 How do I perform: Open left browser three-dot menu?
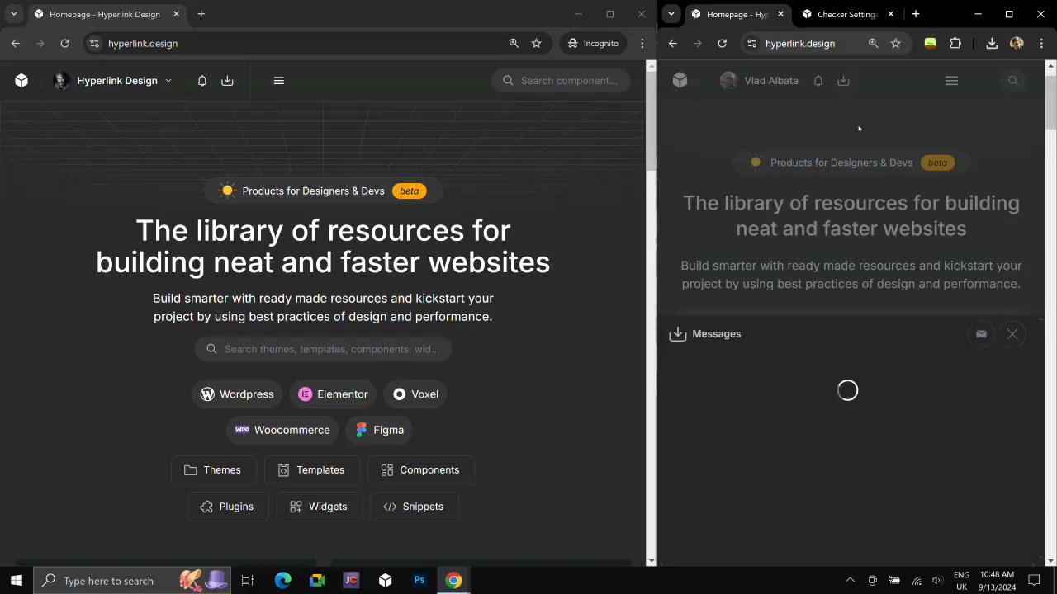[642, 44]
